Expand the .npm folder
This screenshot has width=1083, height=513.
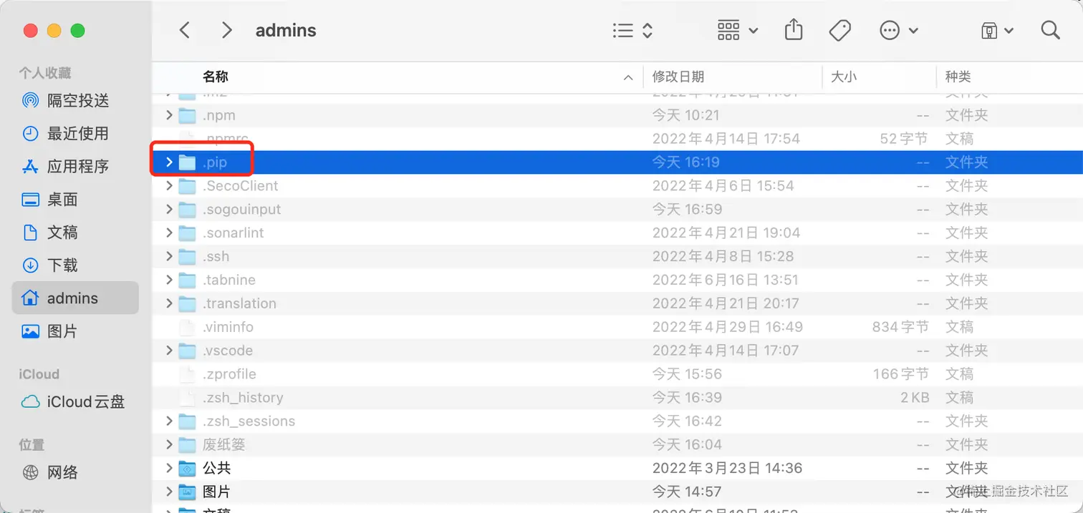[x=169, y=115]
